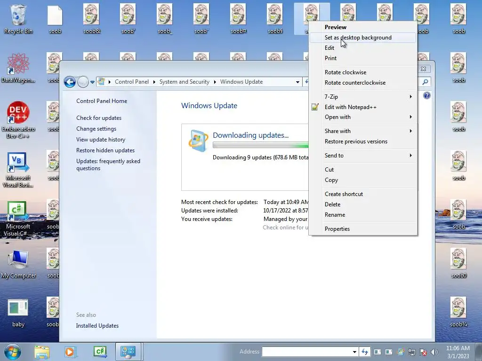Open the Installed Updates link
Screen dimensions: 482x361
97,326
